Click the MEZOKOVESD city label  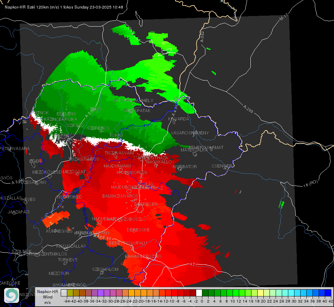[47, 172]
